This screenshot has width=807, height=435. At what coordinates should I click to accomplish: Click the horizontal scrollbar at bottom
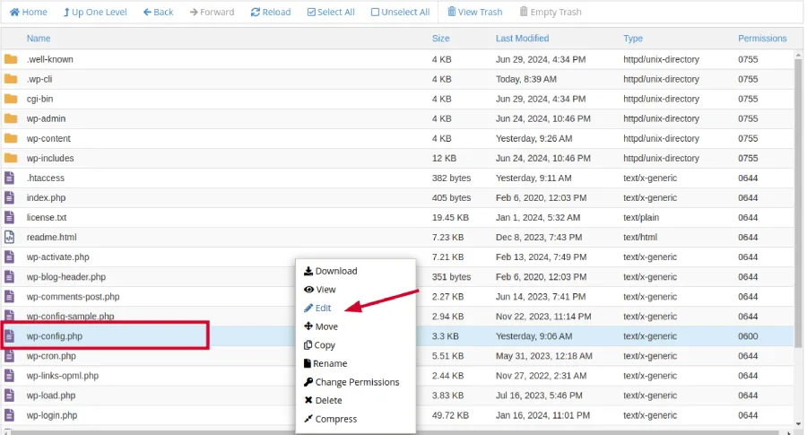point(396,432)
